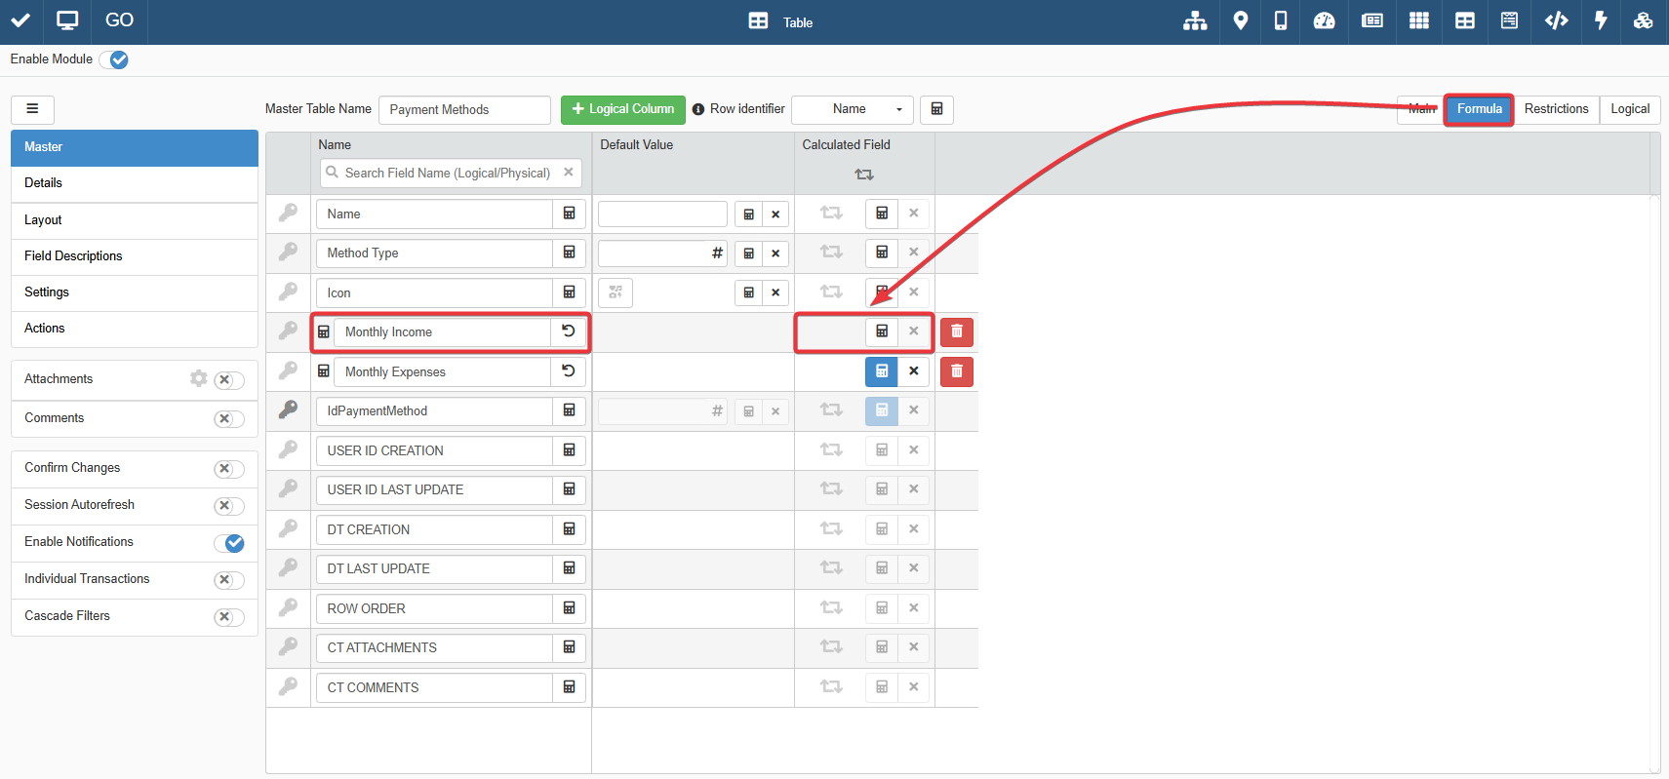1669x779 pixels.
Task: Switch to the Restrictions tab
Action: coord(1556,109)
